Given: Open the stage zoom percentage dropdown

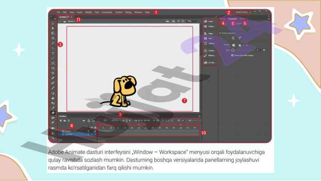Looking at the screenshot, I should tap(193, 21).
